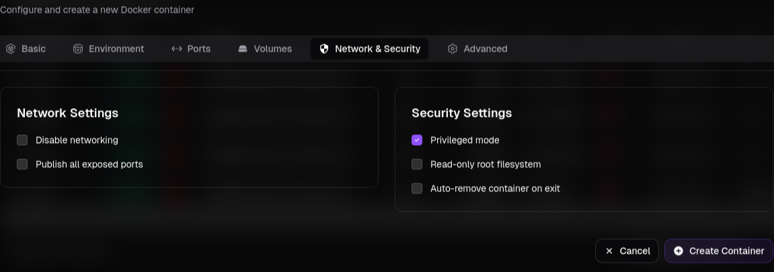Uncheck the Privileged mode checkbox
Screen dimensions: 774x272
click(x=417, y=140)
